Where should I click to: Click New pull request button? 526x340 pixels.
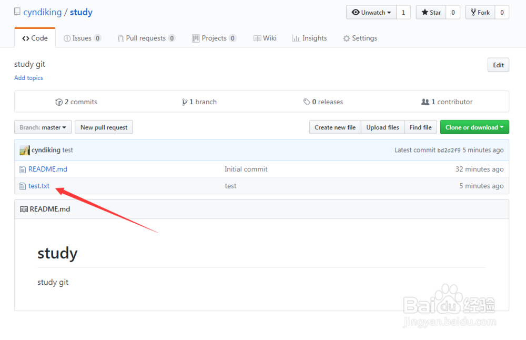pyautogui.click(x=104, y=127)
